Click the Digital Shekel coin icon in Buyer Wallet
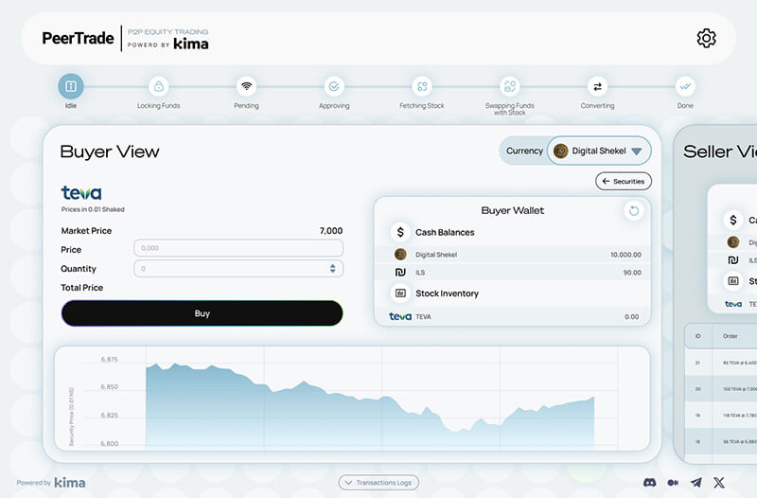This screenshot has height=498, width=757. click(400, 254)
